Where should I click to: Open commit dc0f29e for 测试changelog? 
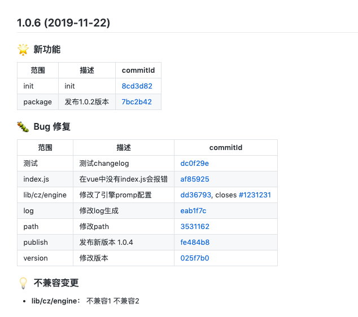pyautogui.click(x=194, y=164)
